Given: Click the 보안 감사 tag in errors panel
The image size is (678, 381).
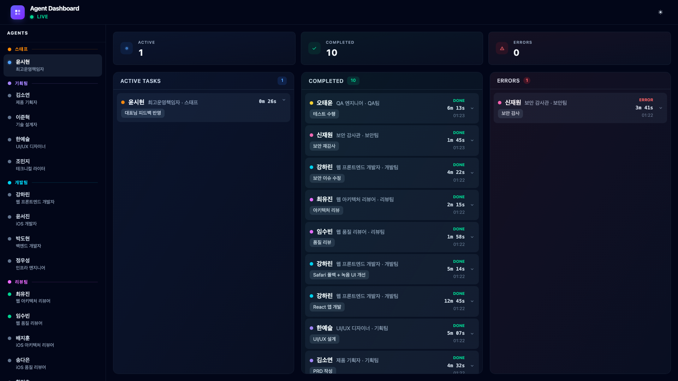Looking at the screenshot, I should (510, 113).
